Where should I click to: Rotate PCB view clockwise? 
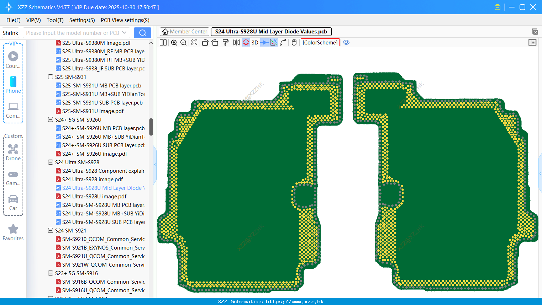tap(215, 42)
